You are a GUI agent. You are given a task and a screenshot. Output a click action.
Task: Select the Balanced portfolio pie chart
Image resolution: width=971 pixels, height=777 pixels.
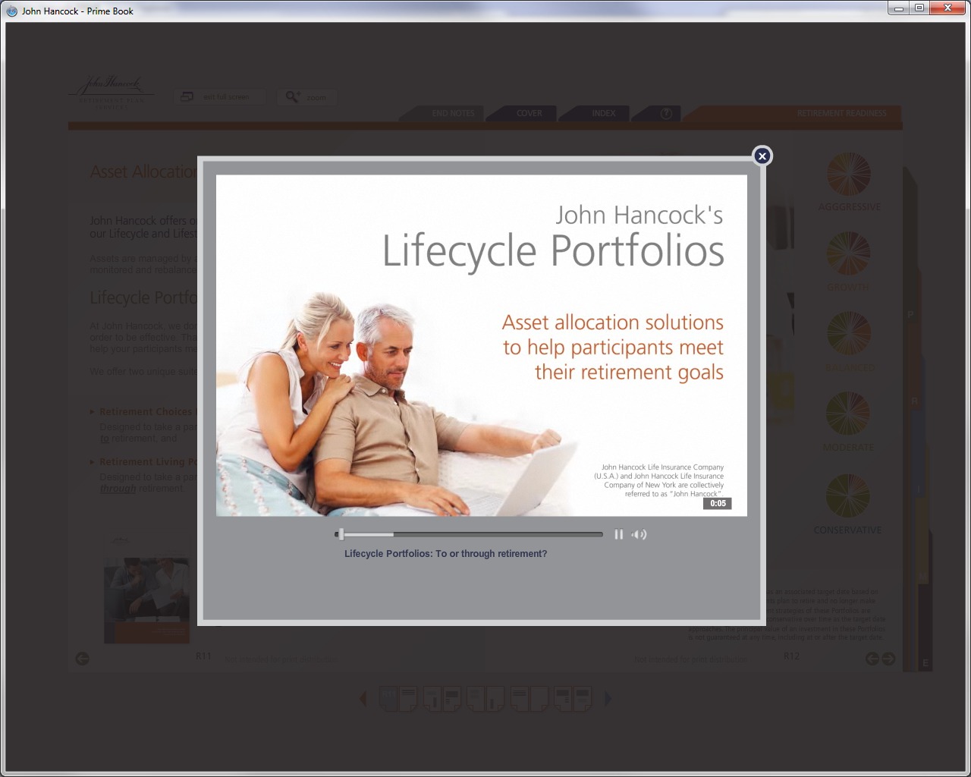(848, 333)
